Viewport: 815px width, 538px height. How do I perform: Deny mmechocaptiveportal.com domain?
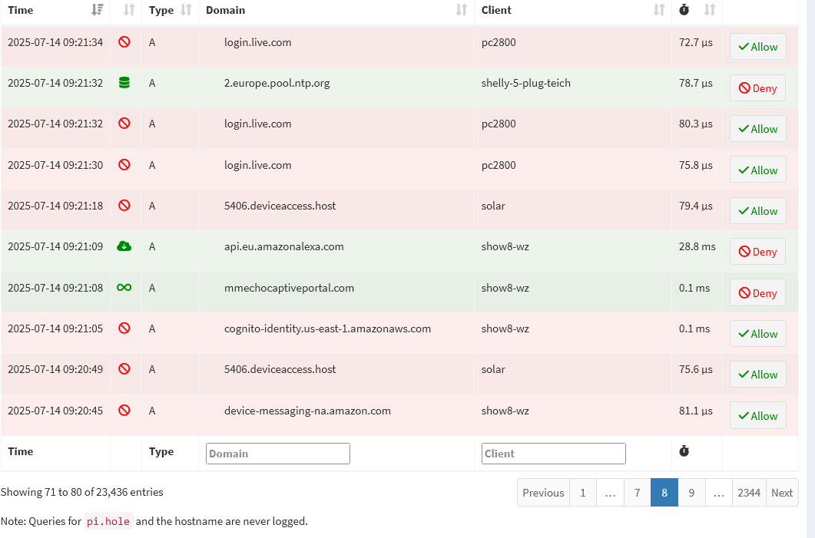tap(758, 293)
